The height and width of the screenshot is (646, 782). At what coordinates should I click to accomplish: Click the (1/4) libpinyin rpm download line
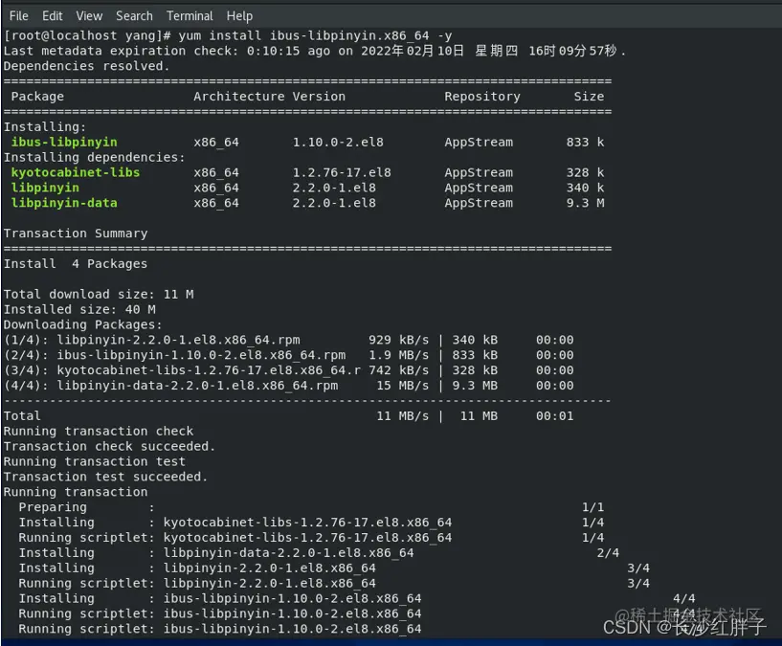(289, 340)
